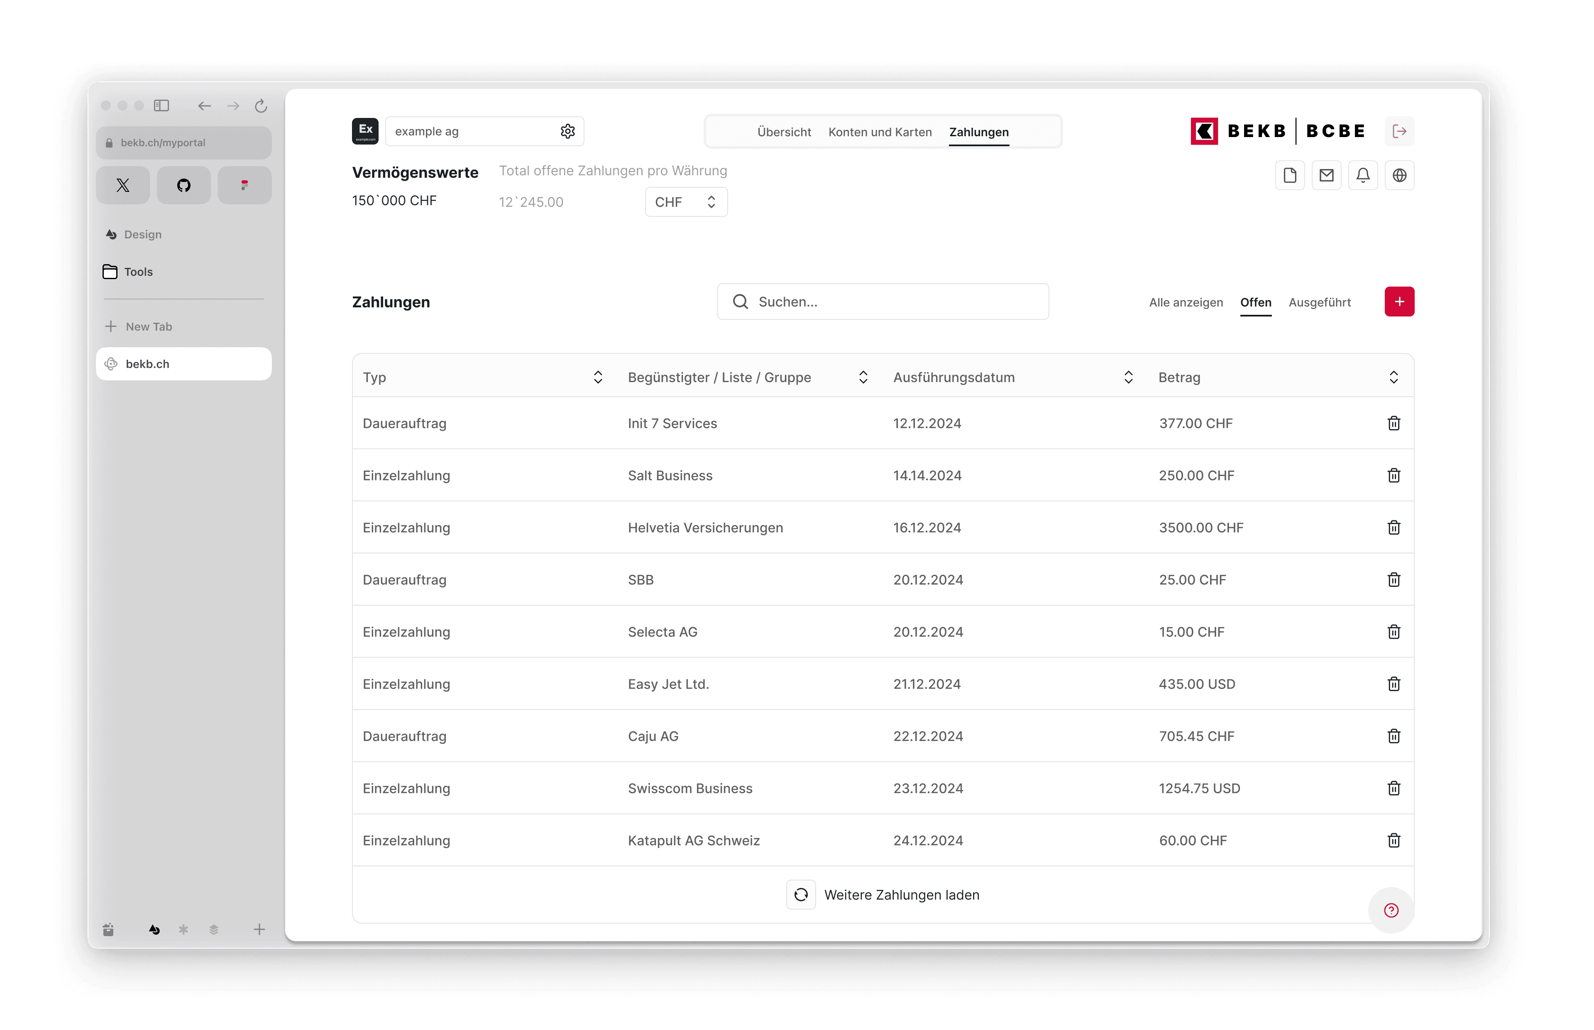The height and width of the screenshot is (1030, 1594).
Task: Sort the table by Betrag column
Action: pos(1394,377)
